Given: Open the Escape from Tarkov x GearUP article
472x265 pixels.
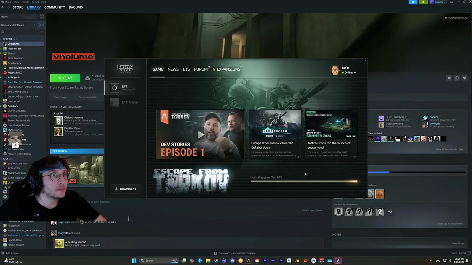Looking at the screenshot, I should pyautogui.click(x=275, y=134).
